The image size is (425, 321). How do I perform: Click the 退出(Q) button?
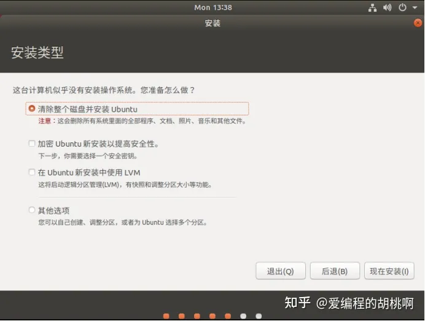tap(281, 271)
